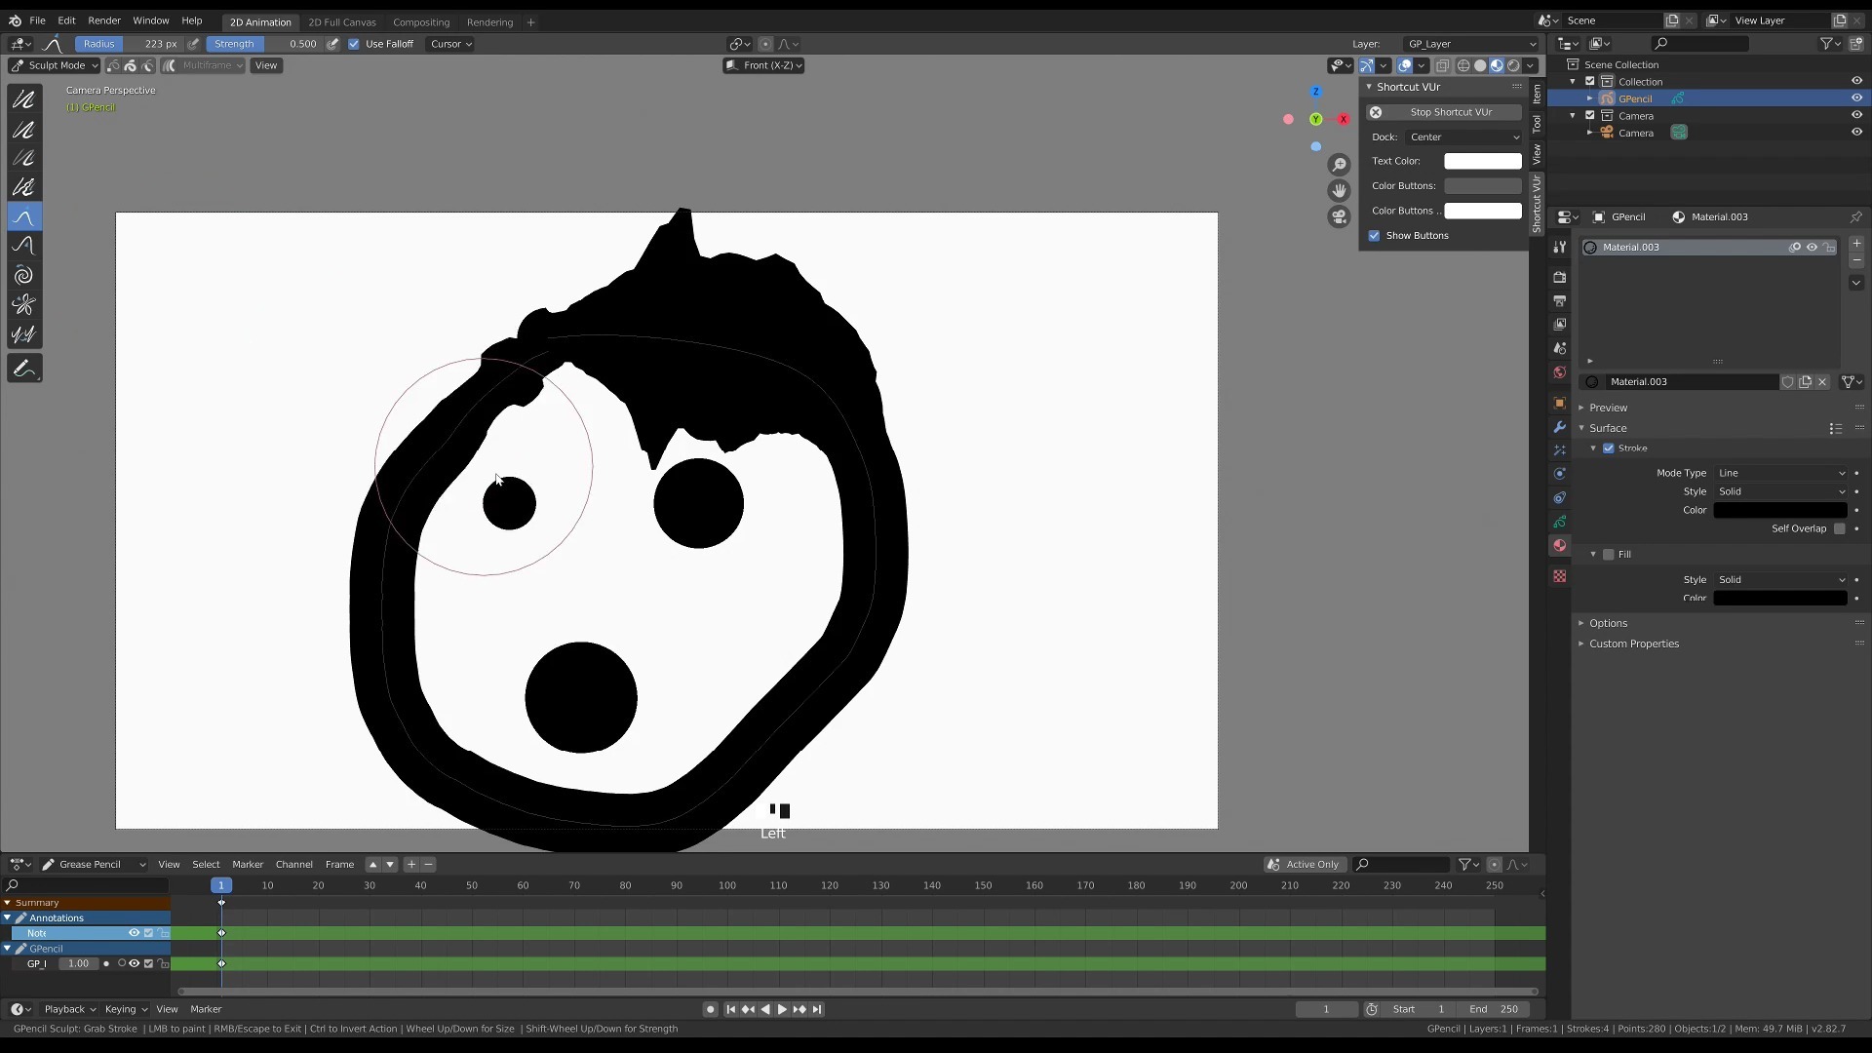
Task: Expand the Custom Properties panel
Action: click(1633, 643)
